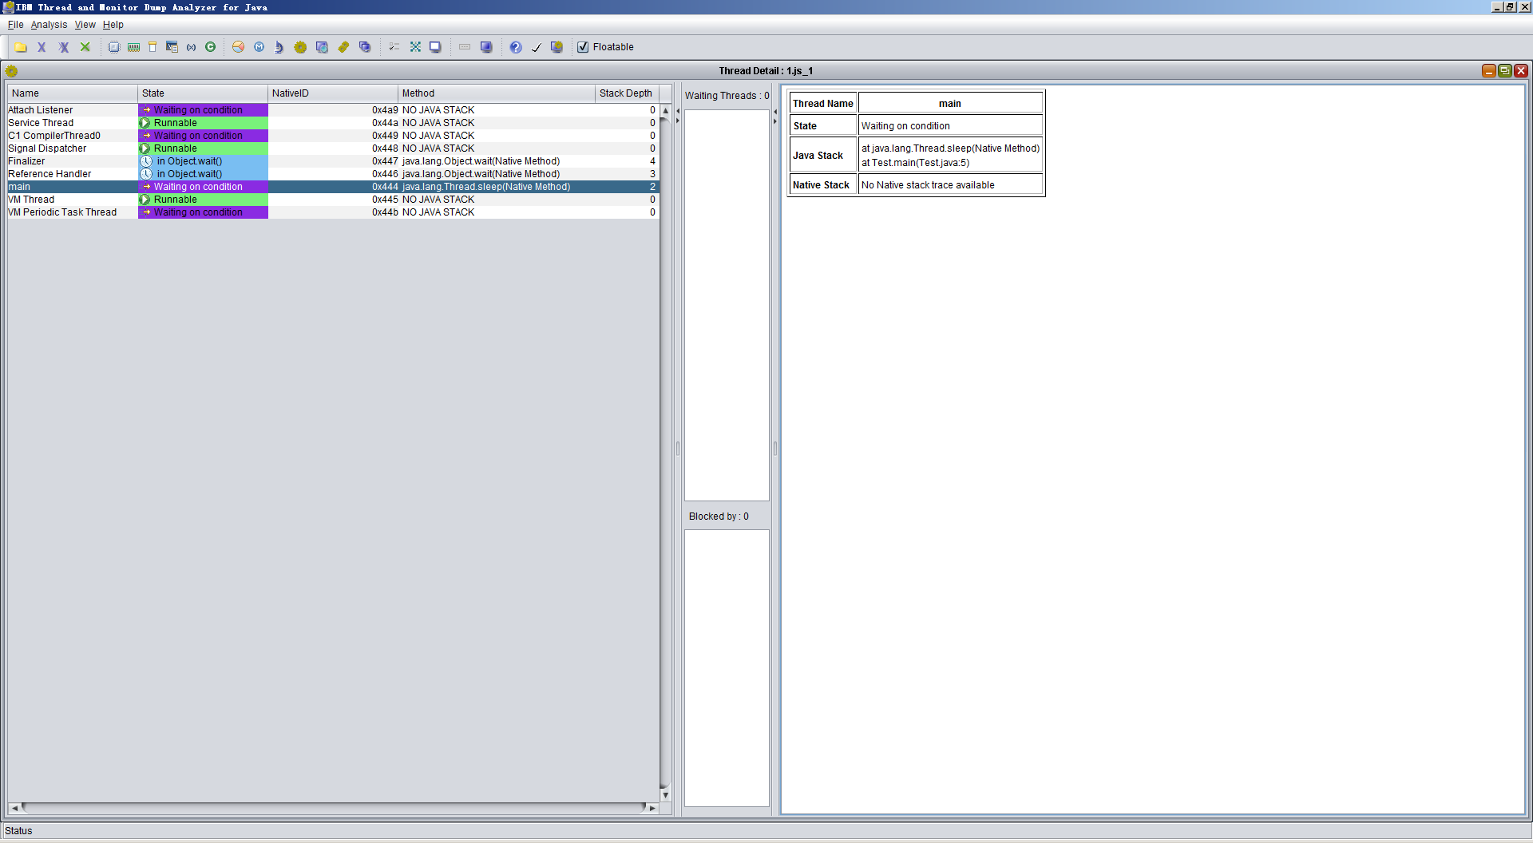
Task: Open the File menu
Action: click(x=15, y=25)
